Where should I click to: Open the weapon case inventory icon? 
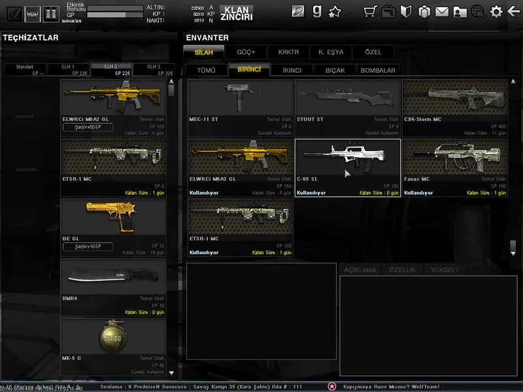pos(388,12)
